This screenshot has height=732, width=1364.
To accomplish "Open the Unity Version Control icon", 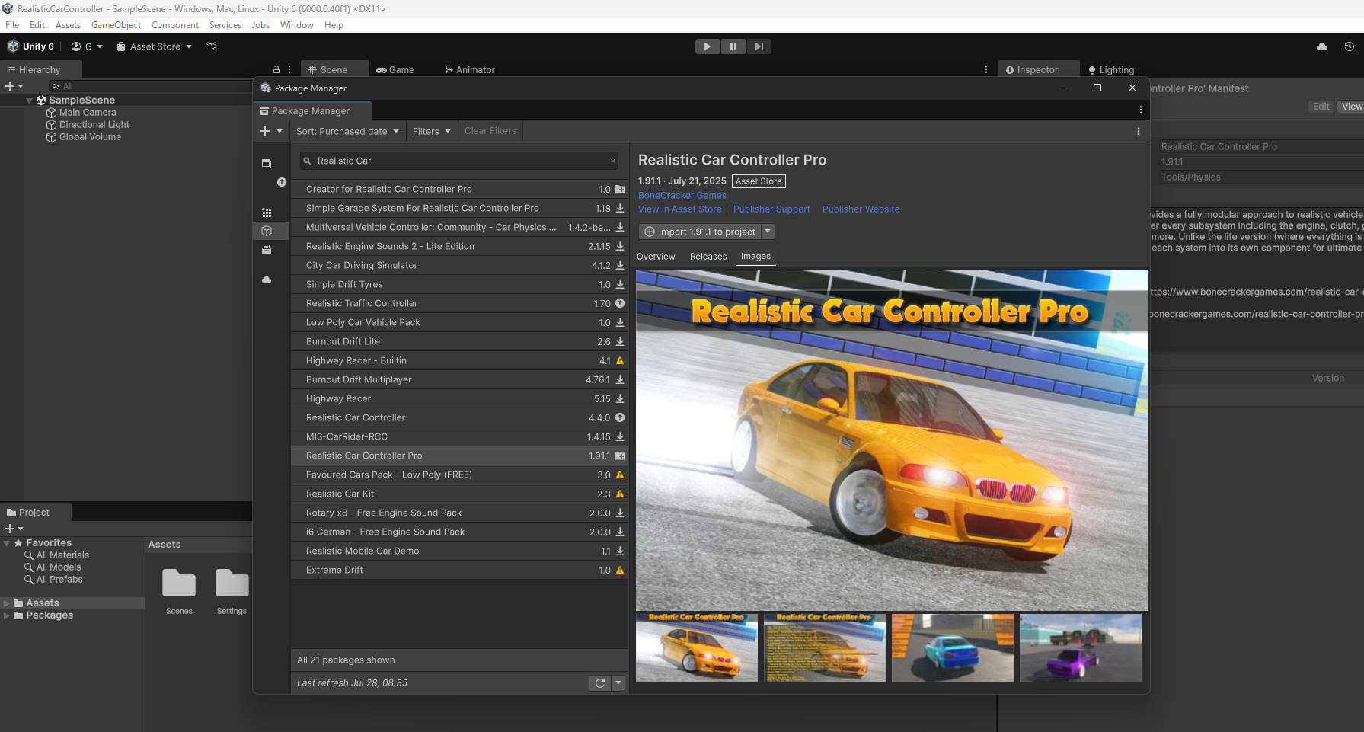I will pyautogui.click(x=212, y=46).
